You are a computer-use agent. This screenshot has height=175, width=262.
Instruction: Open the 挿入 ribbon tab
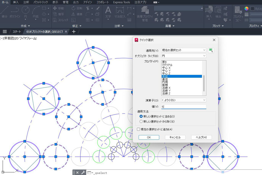click(x=16, y=2)
